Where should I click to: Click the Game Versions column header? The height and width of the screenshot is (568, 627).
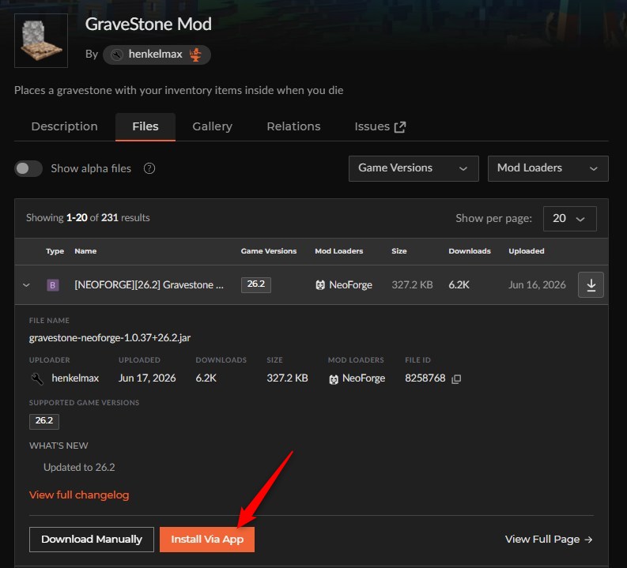tap(269, 251)
